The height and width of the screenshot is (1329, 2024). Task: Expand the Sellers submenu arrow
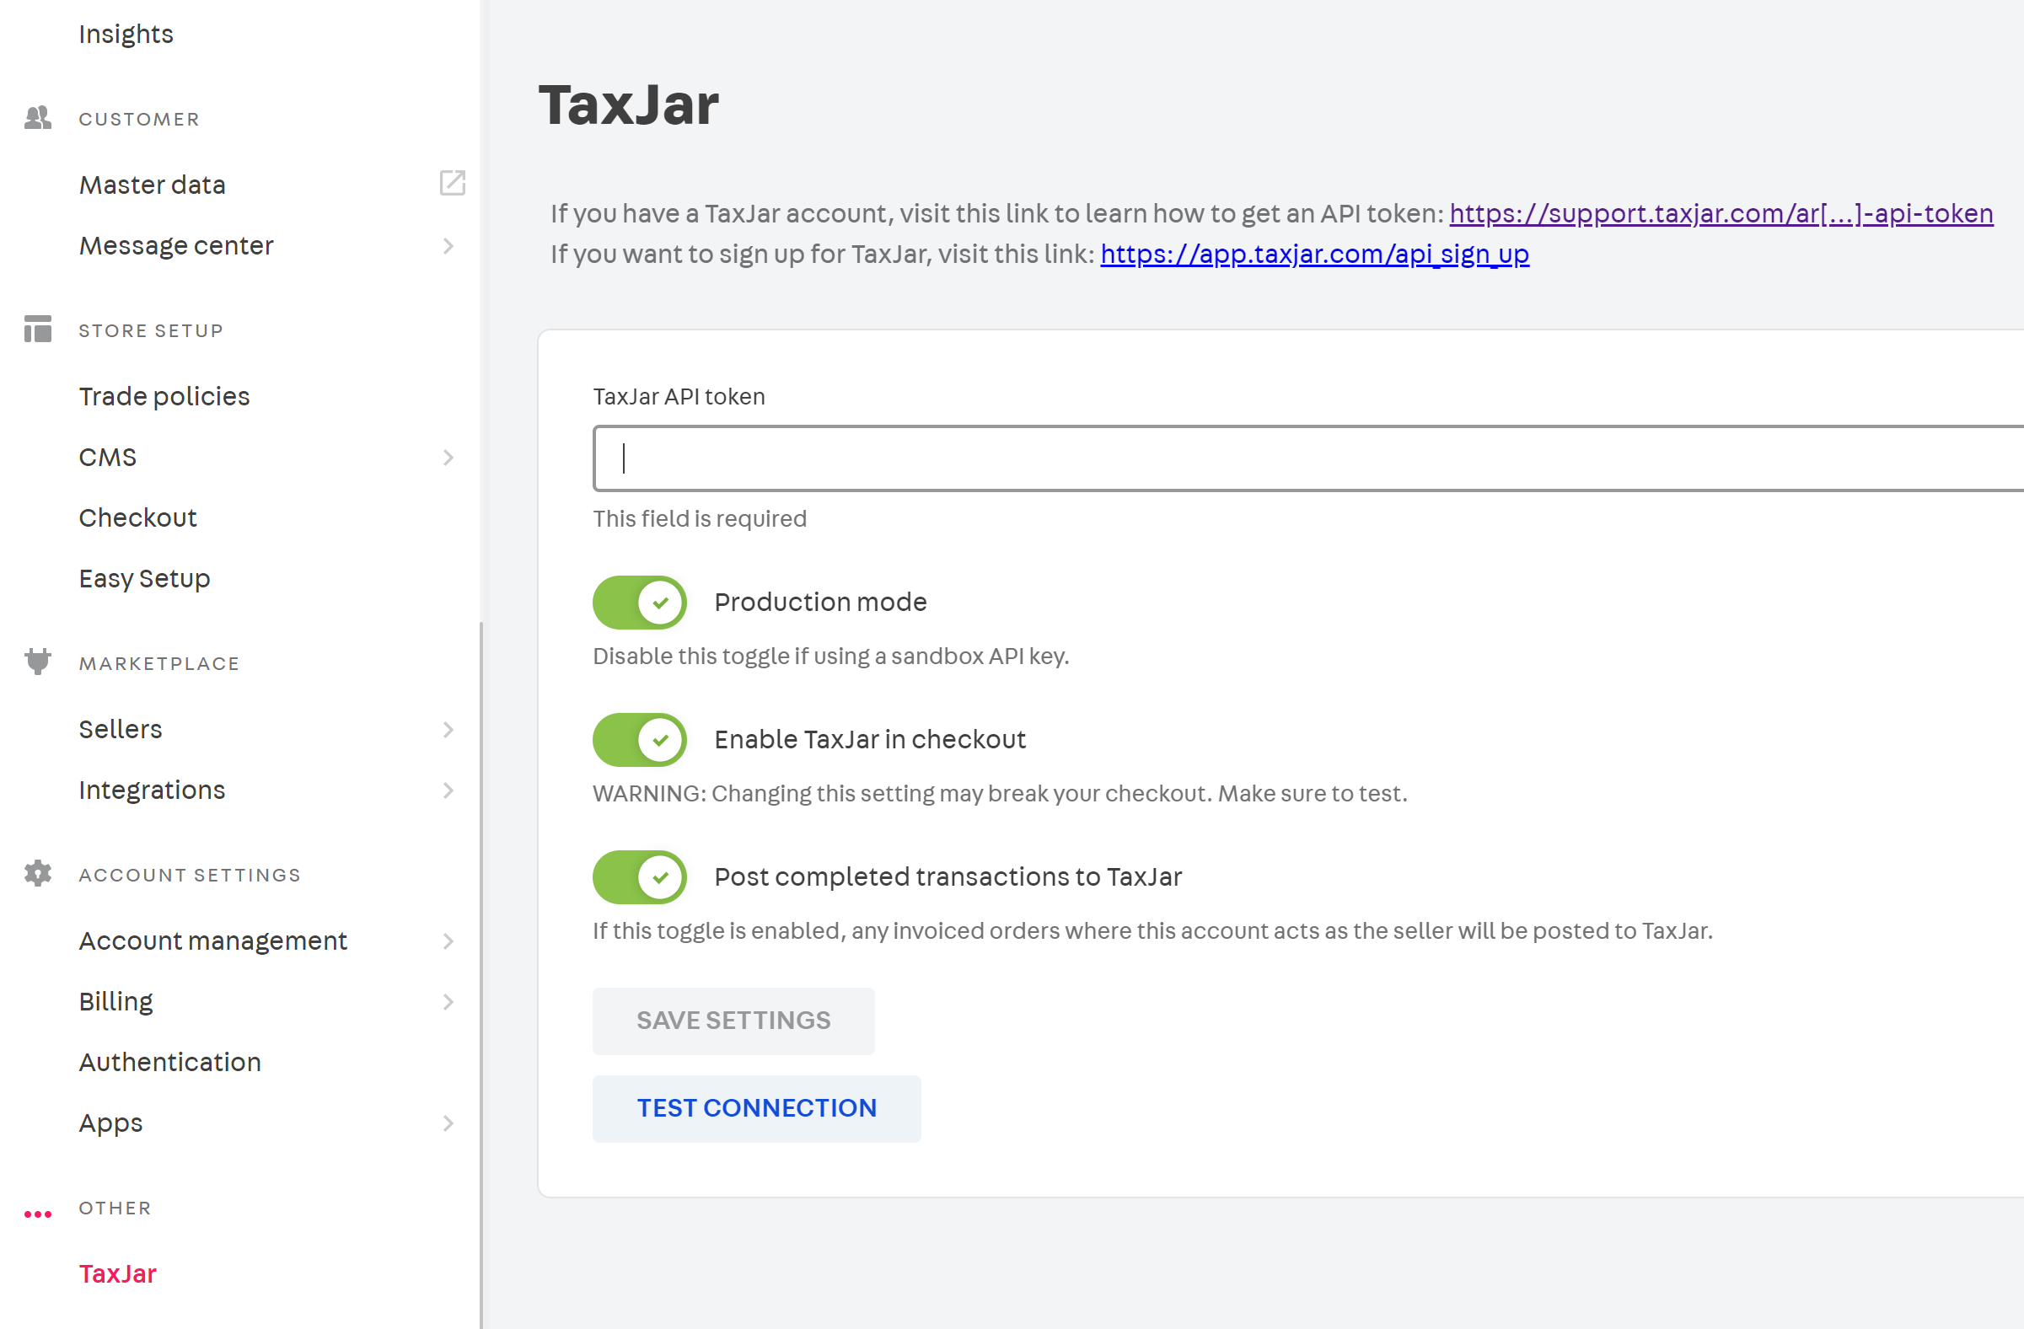point(448,730)
